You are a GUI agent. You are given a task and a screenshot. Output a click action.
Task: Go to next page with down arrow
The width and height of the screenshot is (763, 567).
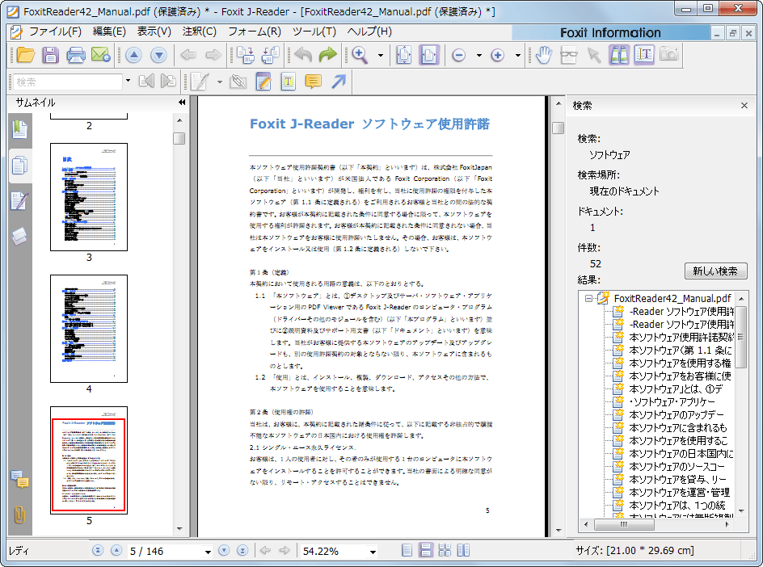point(158,55)
